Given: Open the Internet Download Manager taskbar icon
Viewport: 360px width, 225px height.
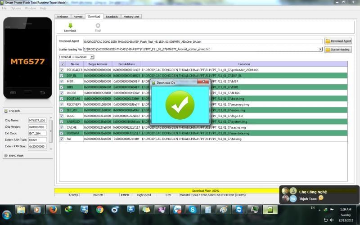Looking at the screenshot, I should click(x=69, y=210).
